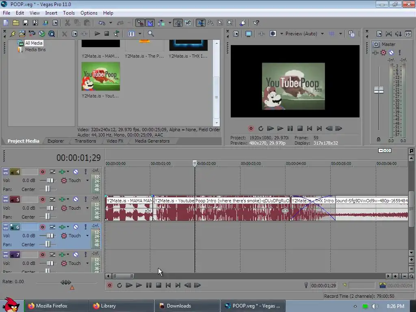416x312 pixels.
Task: Click the timeline transport Record button
Action: click(110, 285)
